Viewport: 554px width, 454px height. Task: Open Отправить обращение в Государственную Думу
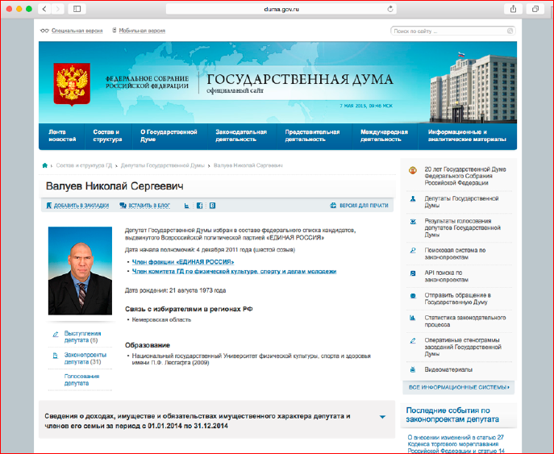(457, 298)
